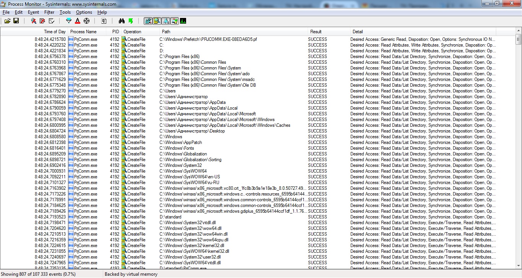
Task: Show the Process Tree icon
Action: [104, 21]
